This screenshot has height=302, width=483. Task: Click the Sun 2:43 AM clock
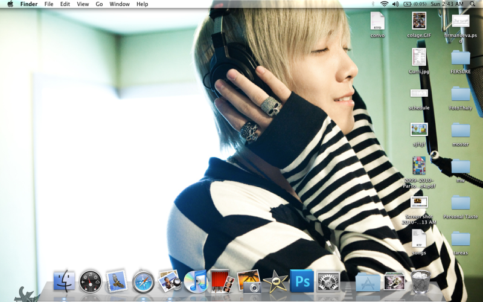[447, 4]
